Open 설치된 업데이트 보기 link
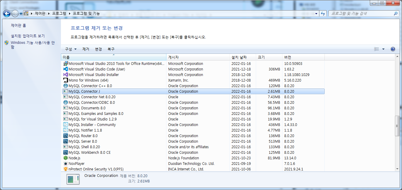402x190 pixels. point(28,36)
